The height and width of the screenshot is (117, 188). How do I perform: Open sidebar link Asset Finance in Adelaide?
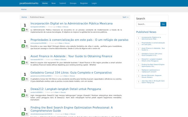pyautogui.click(x=153, y=49)
